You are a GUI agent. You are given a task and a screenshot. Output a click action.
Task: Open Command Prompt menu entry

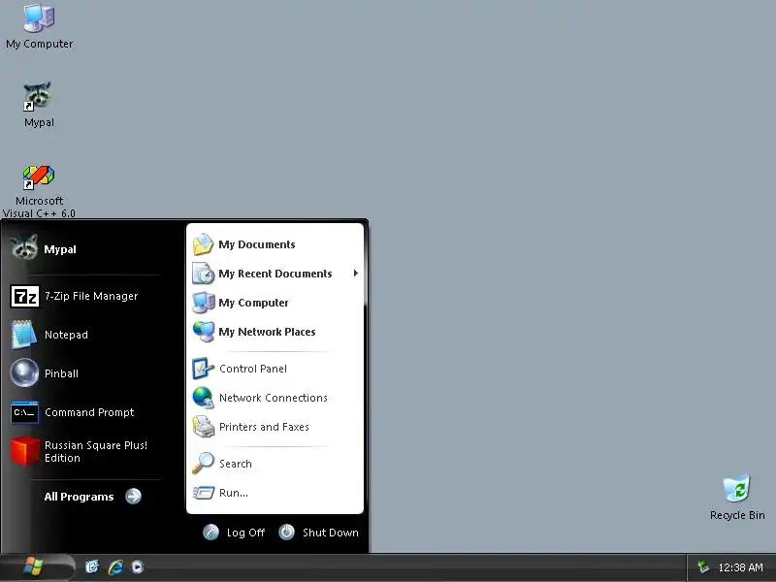[89, 412]
